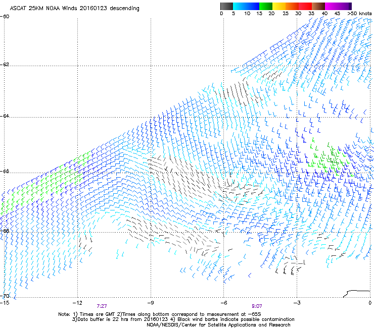Click the brown 35-40 knots color swatch
The height and width of the screenshot is (328, 374).
[x=318, y=6]
